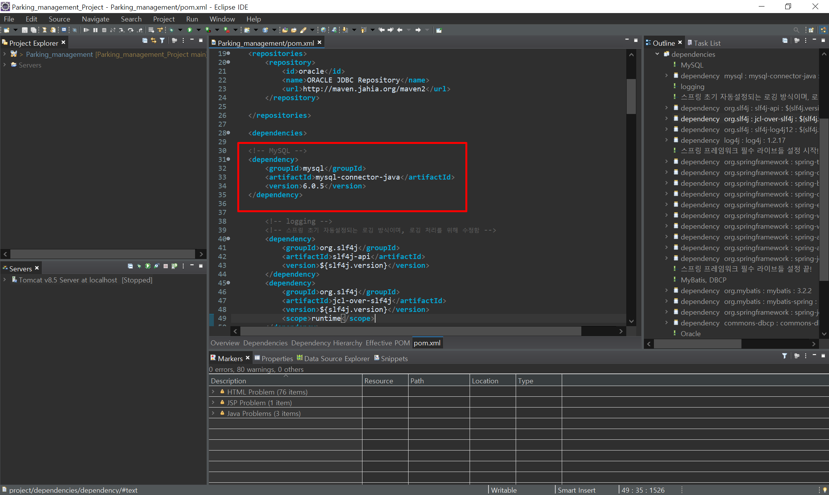829x495 pixels.
Task: Click the Save icon in main toolbar
Action: [25, 30]
